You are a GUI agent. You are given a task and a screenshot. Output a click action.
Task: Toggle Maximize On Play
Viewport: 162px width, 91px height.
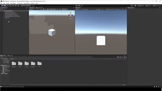pos(110,9)
